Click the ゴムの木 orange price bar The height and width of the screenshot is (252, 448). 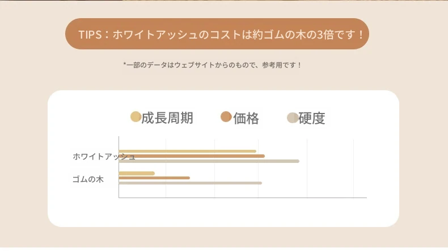[x=154, y=178]
